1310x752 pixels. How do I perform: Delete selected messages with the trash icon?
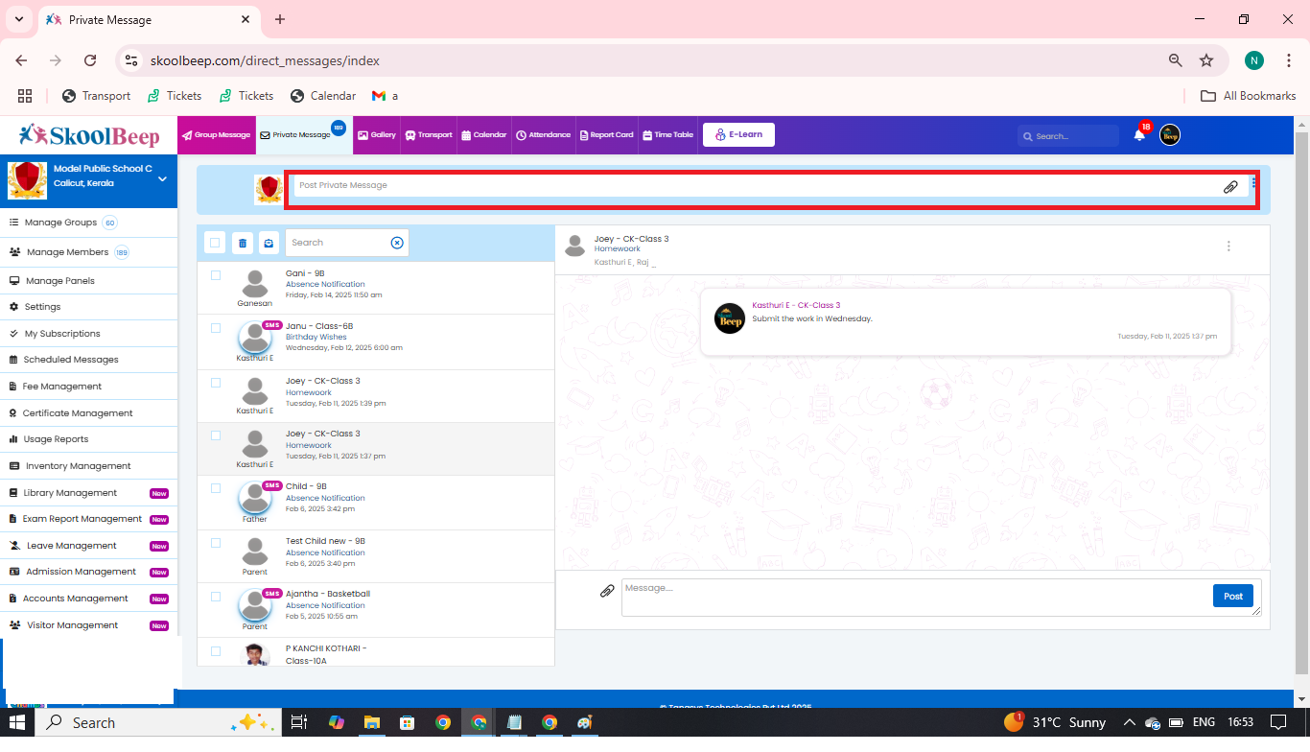pyautogui.click(x=243, y=243)
